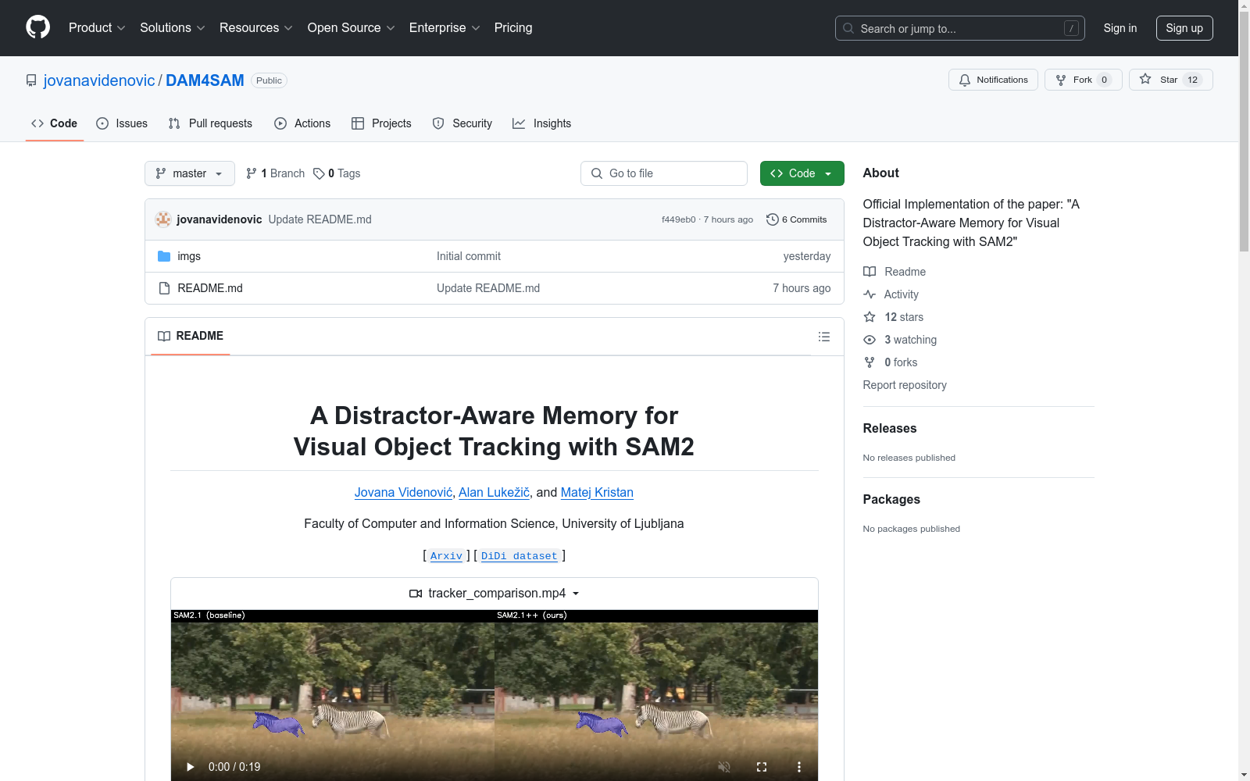Play the tracker comparison video

click(190, 767)
